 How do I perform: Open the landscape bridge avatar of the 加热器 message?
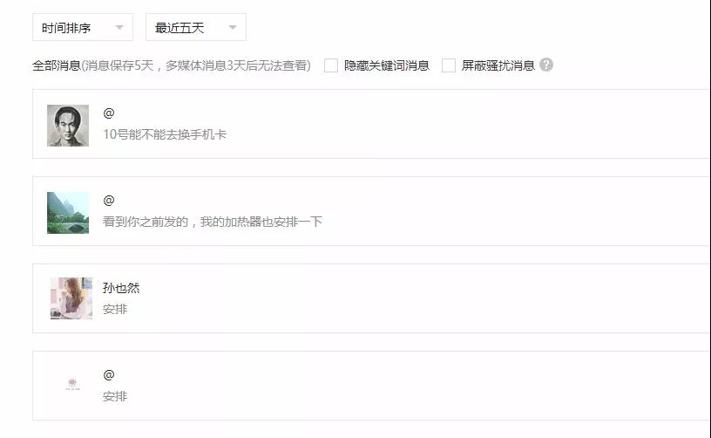[68, 212]
